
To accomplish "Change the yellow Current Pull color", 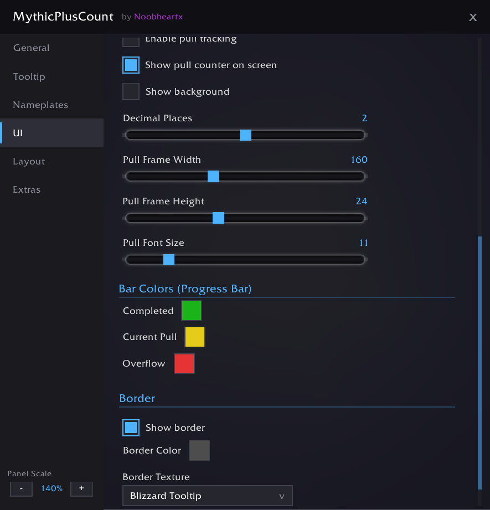I will 195,337.
